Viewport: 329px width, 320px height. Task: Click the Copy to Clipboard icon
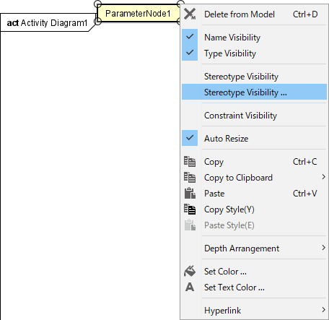[x=190, y=178]
